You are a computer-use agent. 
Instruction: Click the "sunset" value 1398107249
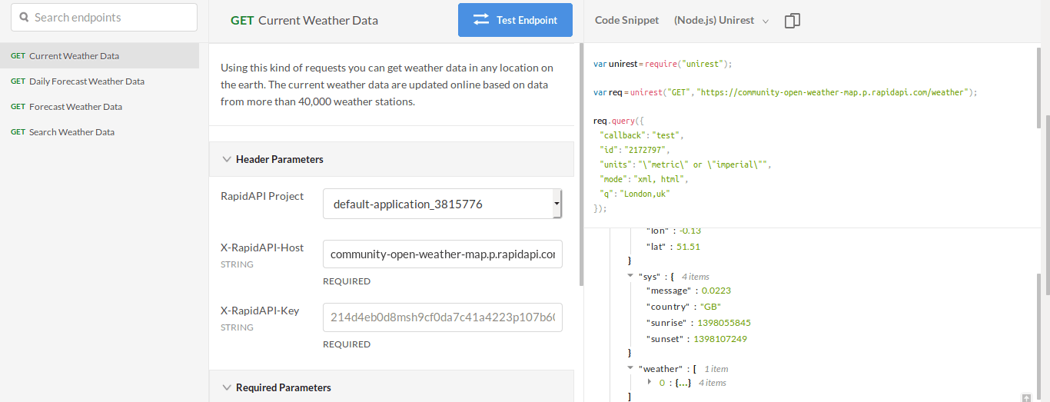(720, 339)
